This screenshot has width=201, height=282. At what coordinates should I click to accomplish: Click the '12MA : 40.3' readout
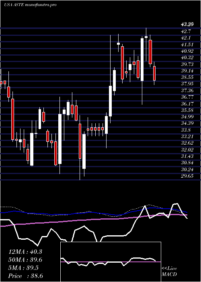[x=25, y=252]
